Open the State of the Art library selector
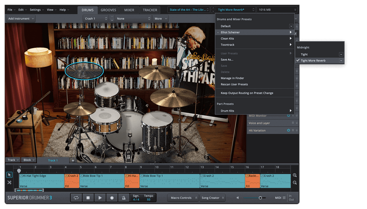The width and height of the screenshot is (367, 209). 189,10
